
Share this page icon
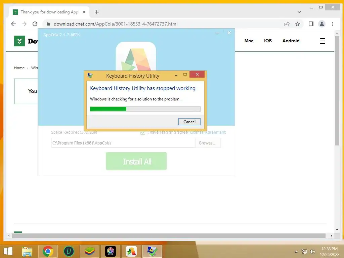[287, 24]
